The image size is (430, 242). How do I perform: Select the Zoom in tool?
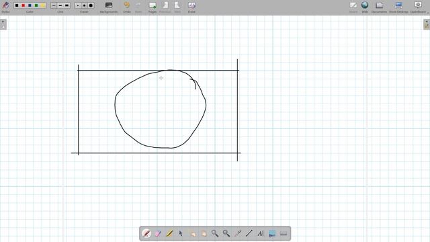click(215, 233)
